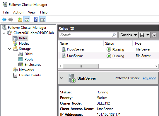Select Cluster Events in the tree
This screenshot has height=116, width=159.
click(30, 75)
